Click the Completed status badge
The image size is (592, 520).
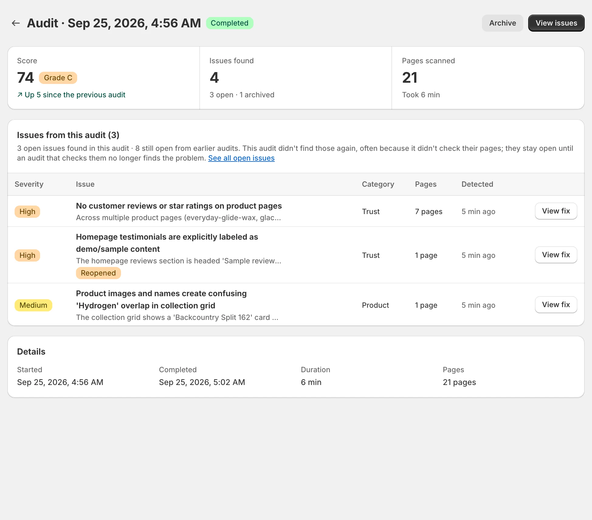tap(229, 23)
